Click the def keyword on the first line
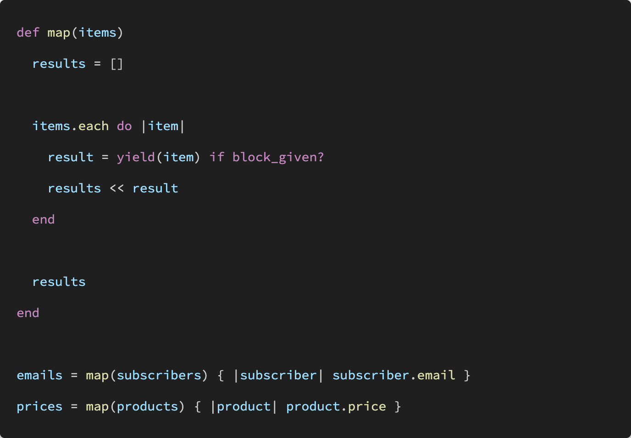The width and height of the screenshot is (631, 438). (28, 33)
